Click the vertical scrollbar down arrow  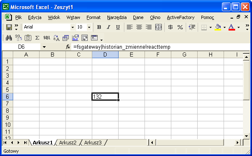(246, 136)
